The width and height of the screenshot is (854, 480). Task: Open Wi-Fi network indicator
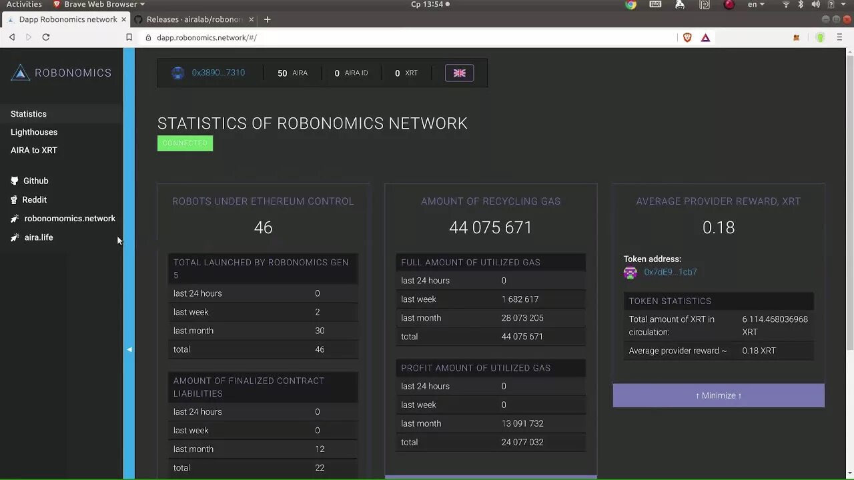[x=786, y=5]
